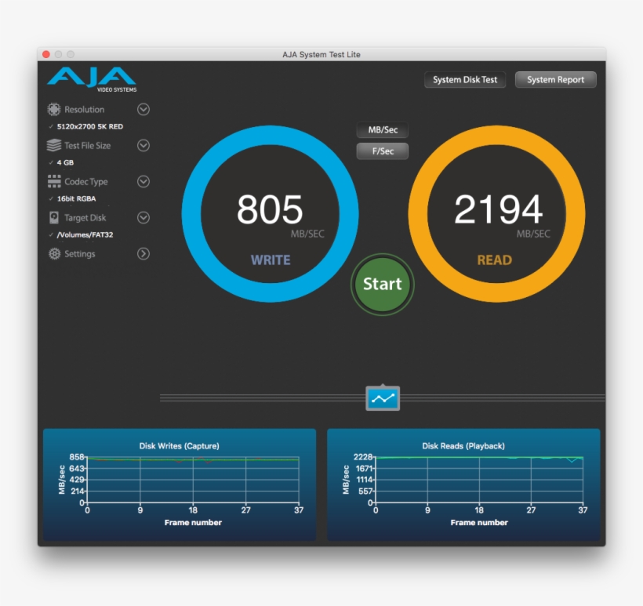Open the Target Disk dropdown arrow
Screen dimensions: 643x606
point(143,218)
